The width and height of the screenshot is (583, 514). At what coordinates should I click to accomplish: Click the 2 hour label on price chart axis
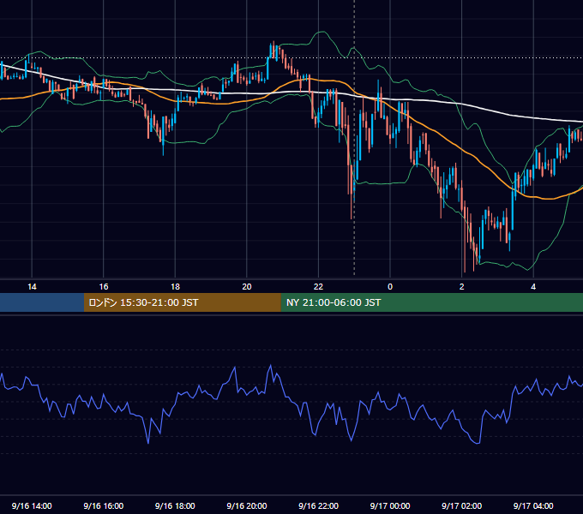point(461,287)
